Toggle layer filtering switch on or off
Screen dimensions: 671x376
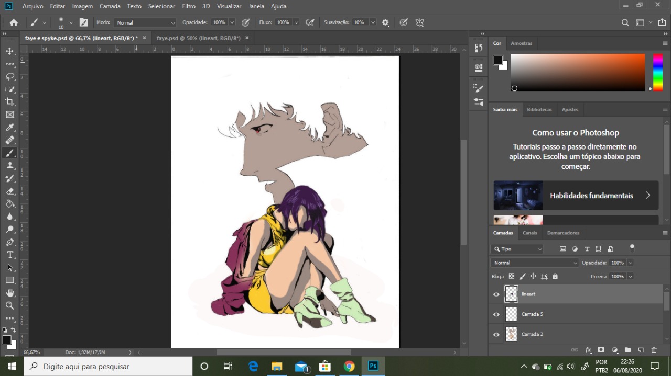632,248
